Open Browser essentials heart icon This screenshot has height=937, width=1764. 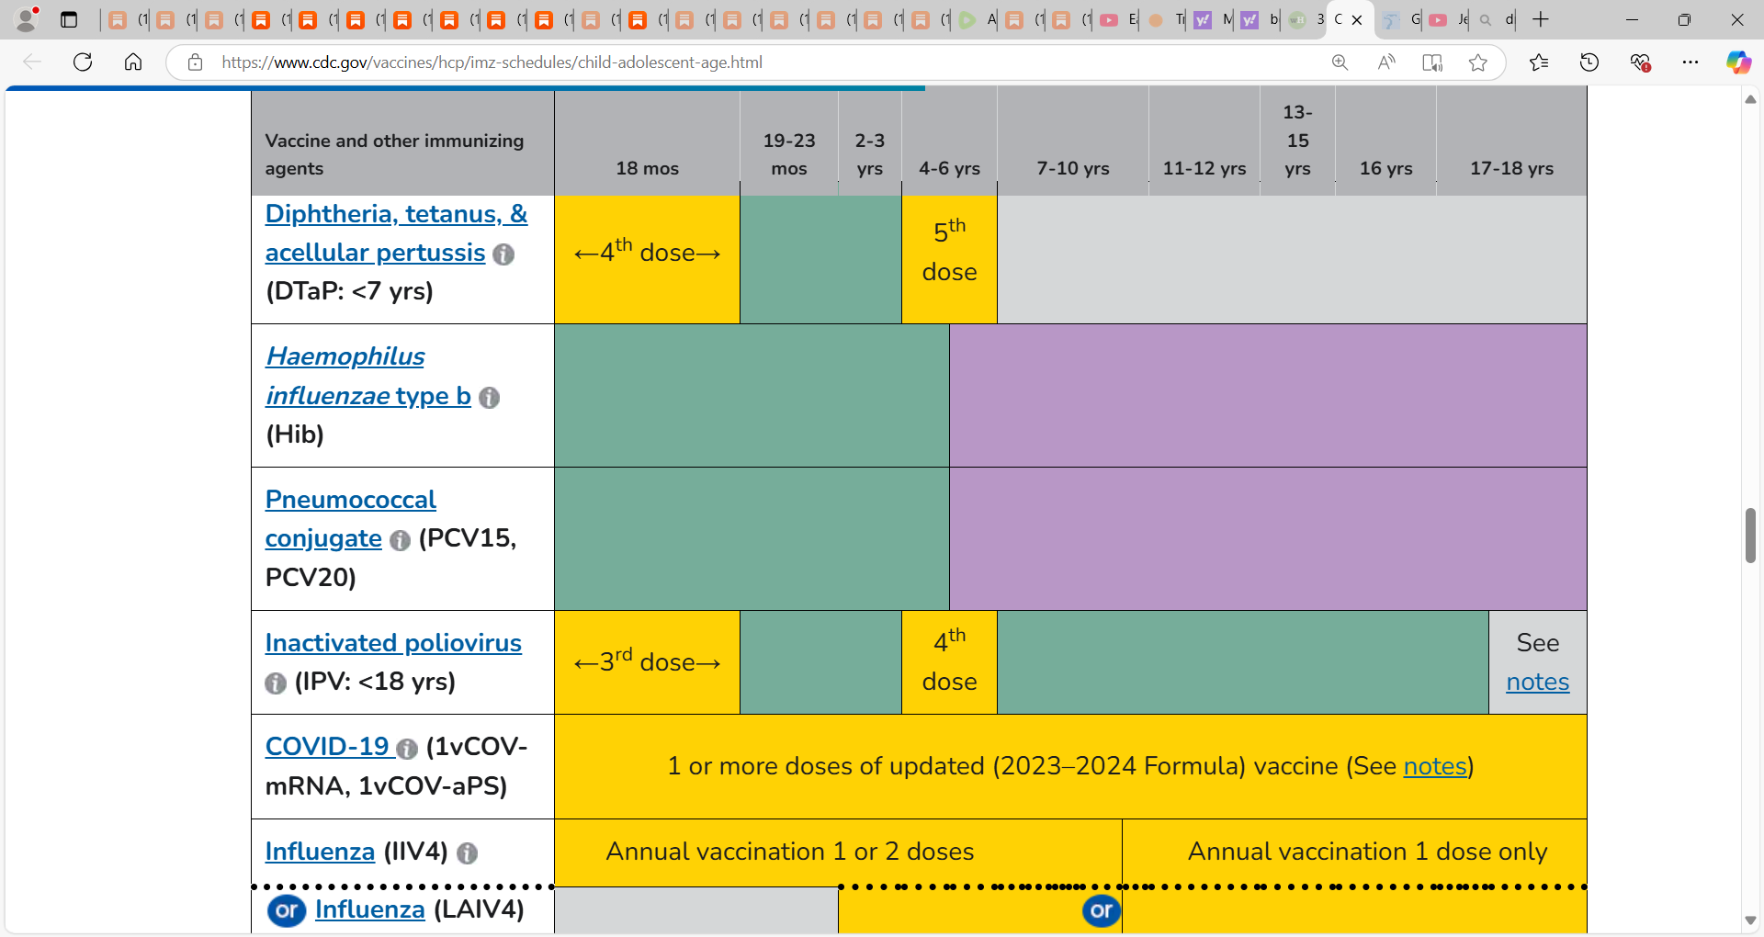1640,62
